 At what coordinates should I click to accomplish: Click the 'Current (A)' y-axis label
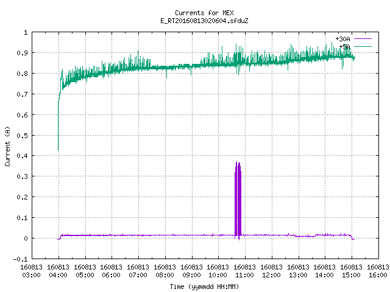coord(7,146)
